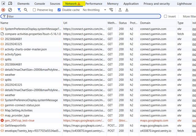Expand the More filters menu
This screenshot has height=136, width=196.
point(189,16)
